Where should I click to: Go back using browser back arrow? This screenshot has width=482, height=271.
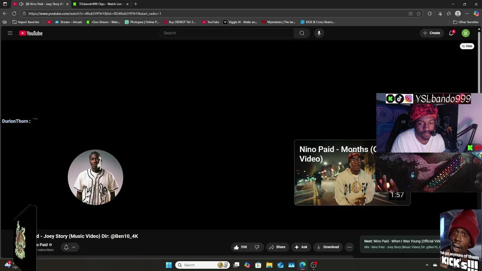point(5,14)
